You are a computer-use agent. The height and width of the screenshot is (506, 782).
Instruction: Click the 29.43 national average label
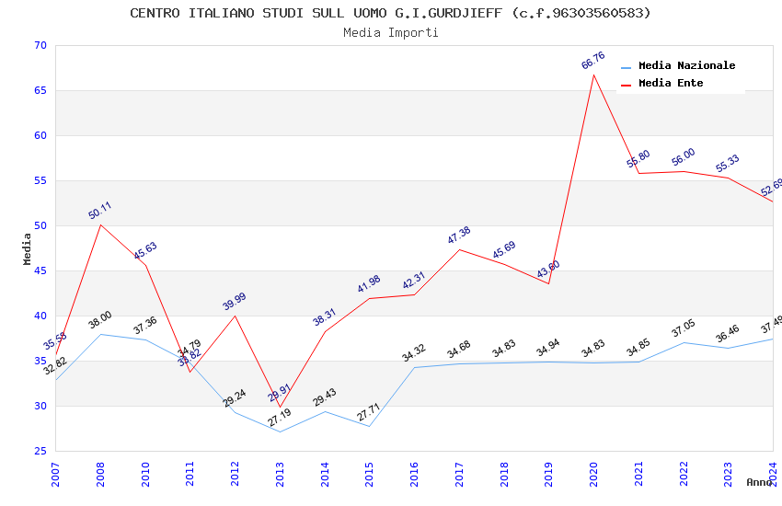pyautogui.click(x=324, y=397)
